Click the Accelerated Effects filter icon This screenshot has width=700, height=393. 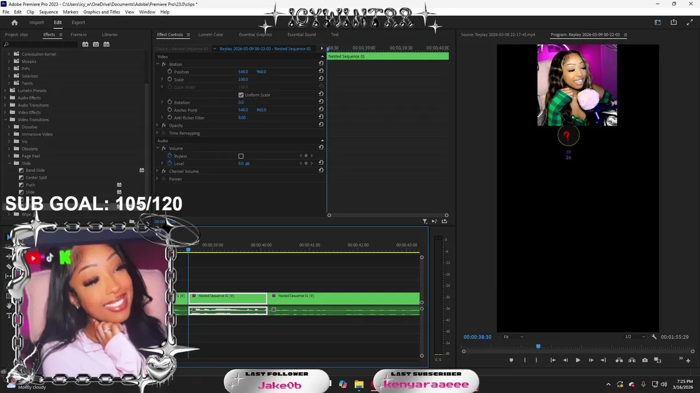click(x=85, y=44)
